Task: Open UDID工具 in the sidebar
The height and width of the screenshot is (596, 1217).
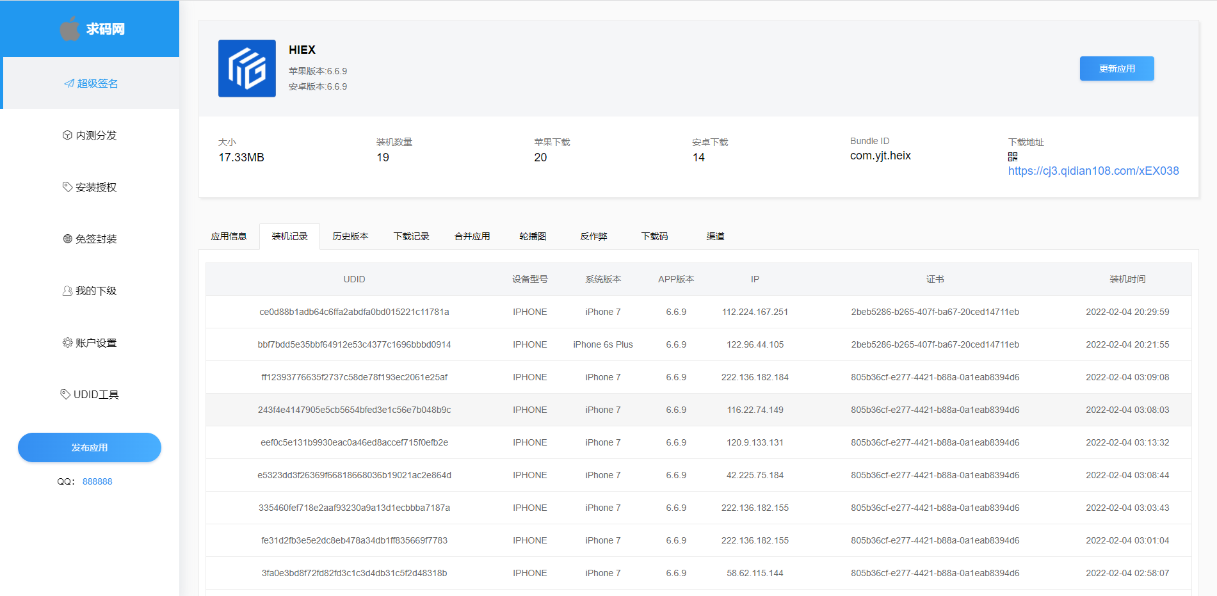Action: [x=90, y=394]
